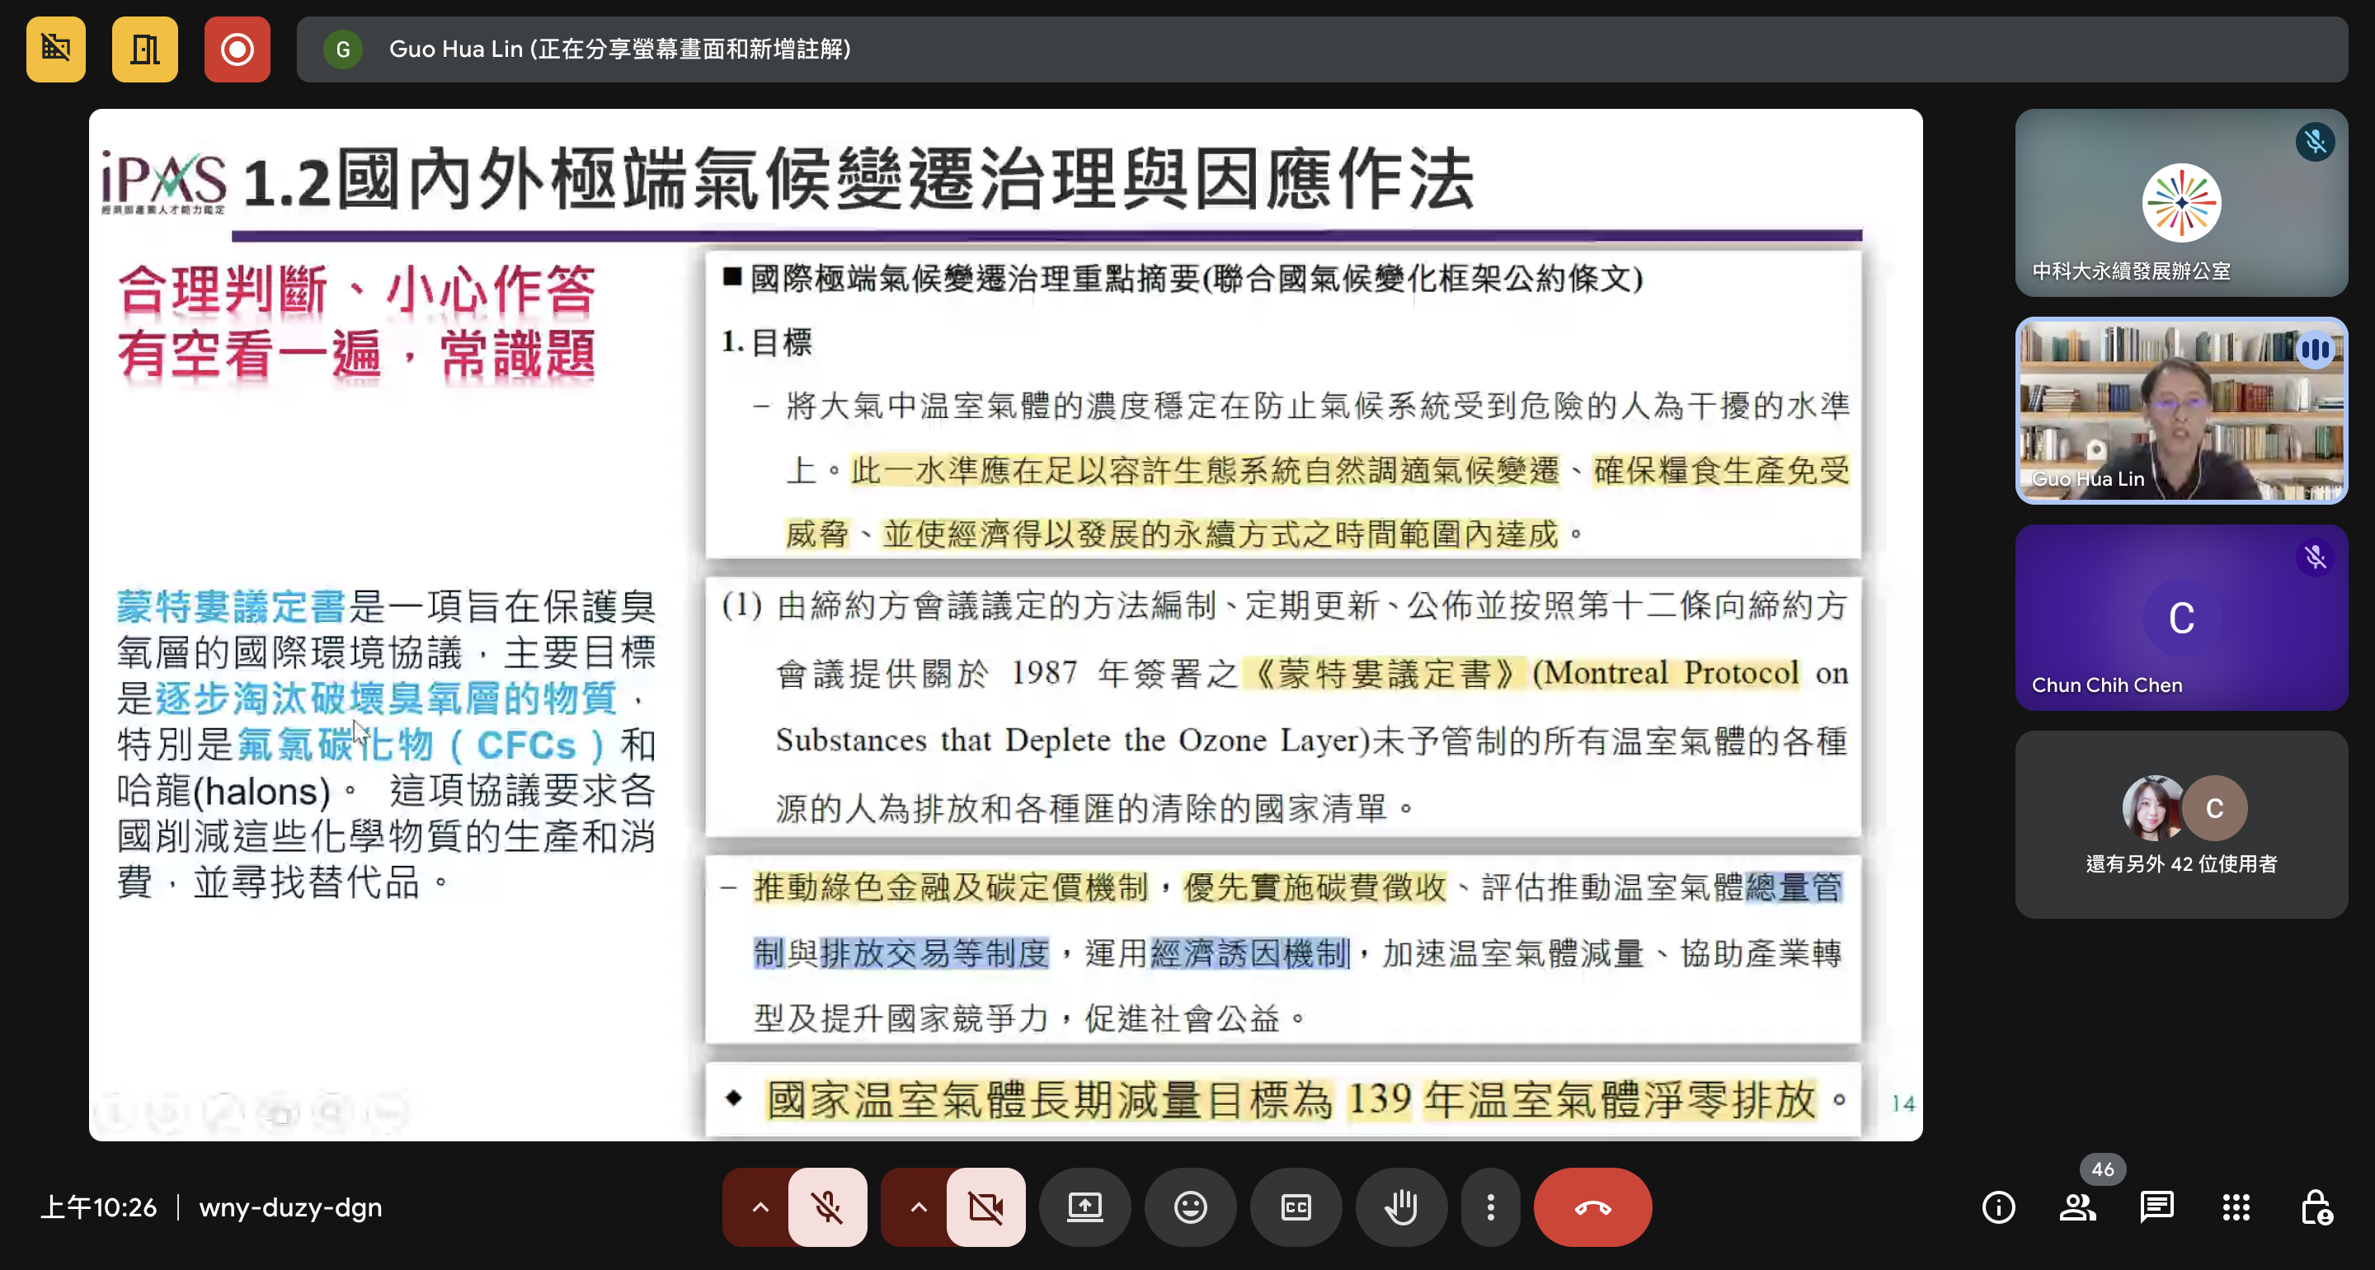The width and height of the screenshot is (2375, 1270).
Task: Open the emoji reactions button
Action: 1190,1206
